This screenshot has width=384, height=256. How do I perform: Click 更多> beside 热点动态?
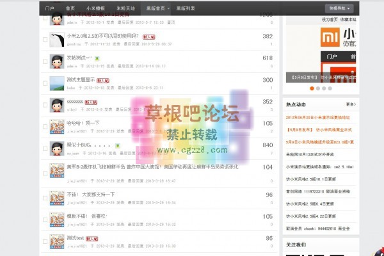click(x=351, y=104)
